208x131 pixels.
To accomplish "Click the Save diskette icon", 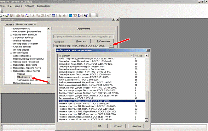I will pos(12,16).
